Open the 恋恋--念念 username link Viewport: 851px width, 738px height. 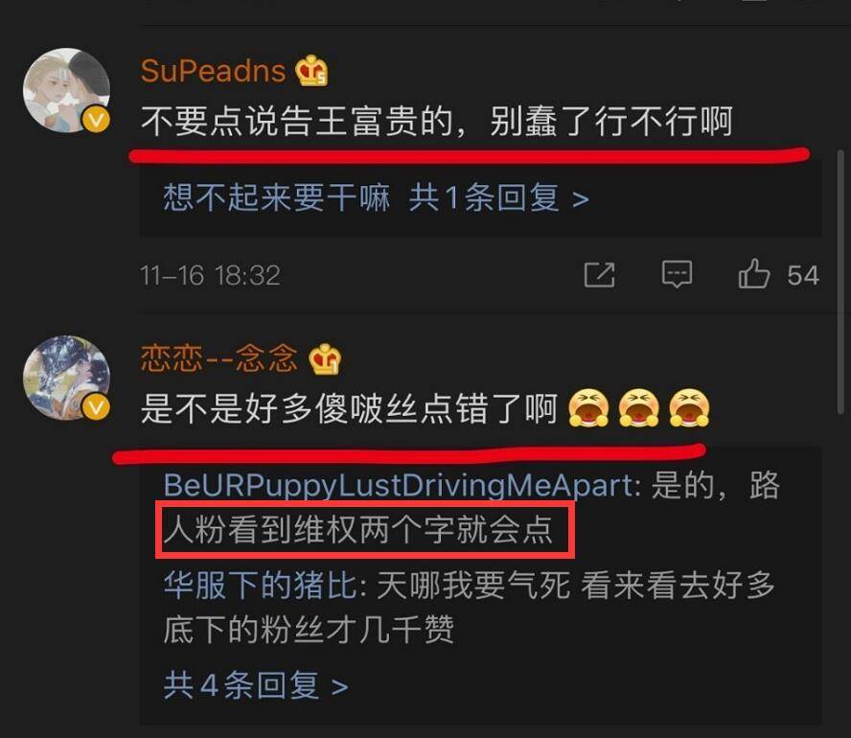coord(219,358)
